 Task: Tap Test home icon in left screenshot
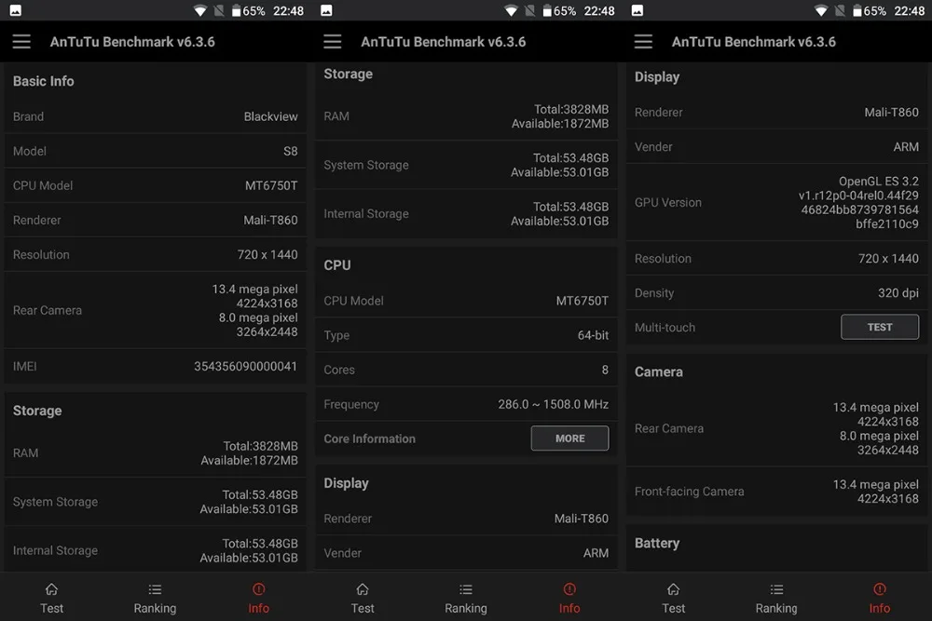point(51,589)
